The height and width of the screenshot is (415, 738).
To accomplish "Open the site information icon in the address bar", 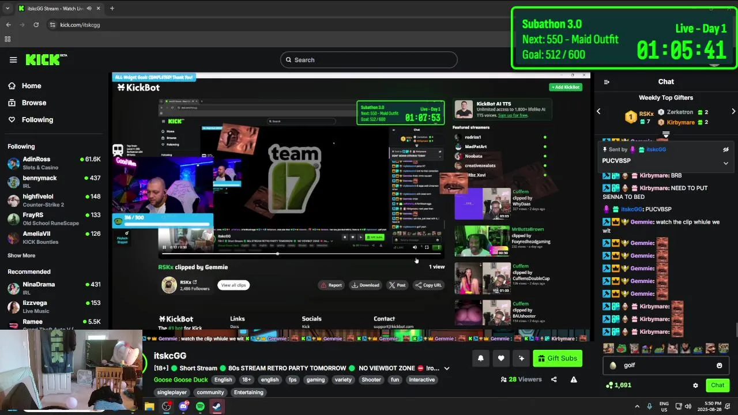I will pyautogui.click(x=52, y=25).
